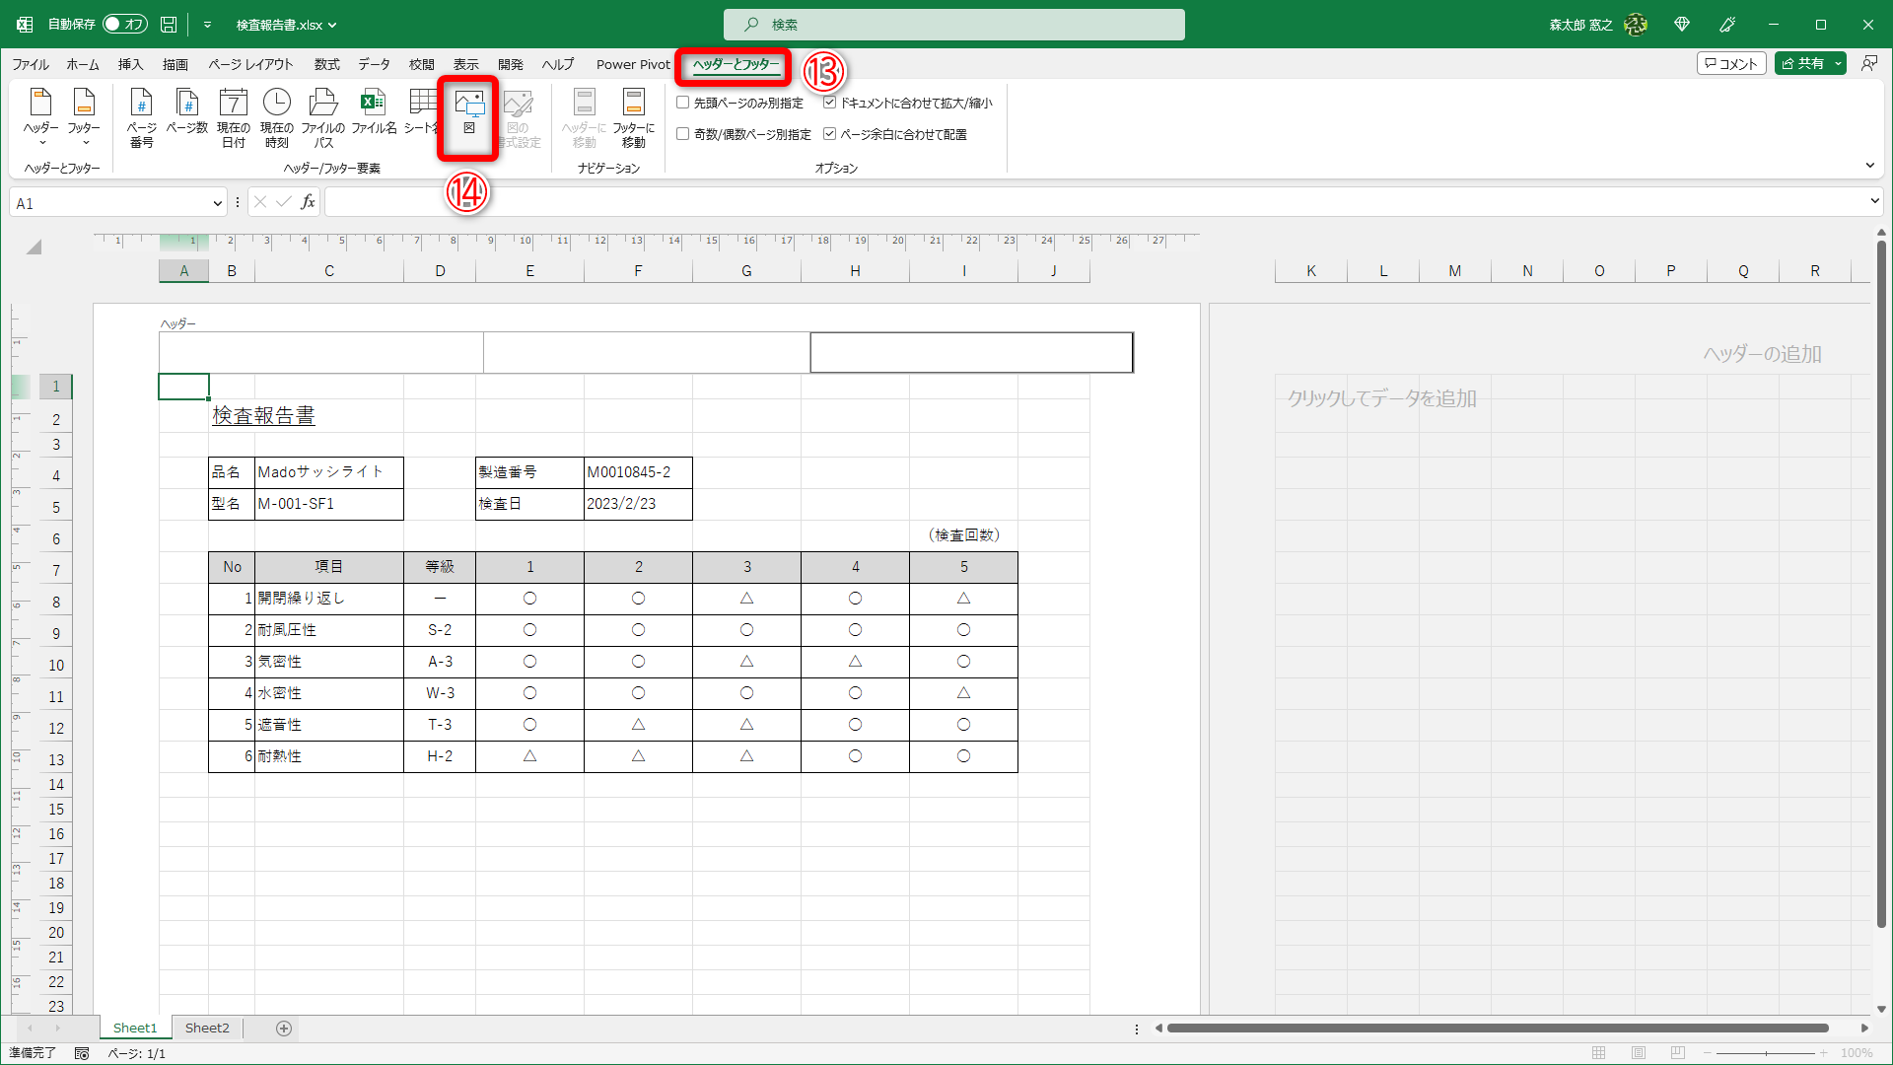1893x1065 pixels.
Task: Insert the Current Time (現在の時刻) element
Action: click(277, 116)
